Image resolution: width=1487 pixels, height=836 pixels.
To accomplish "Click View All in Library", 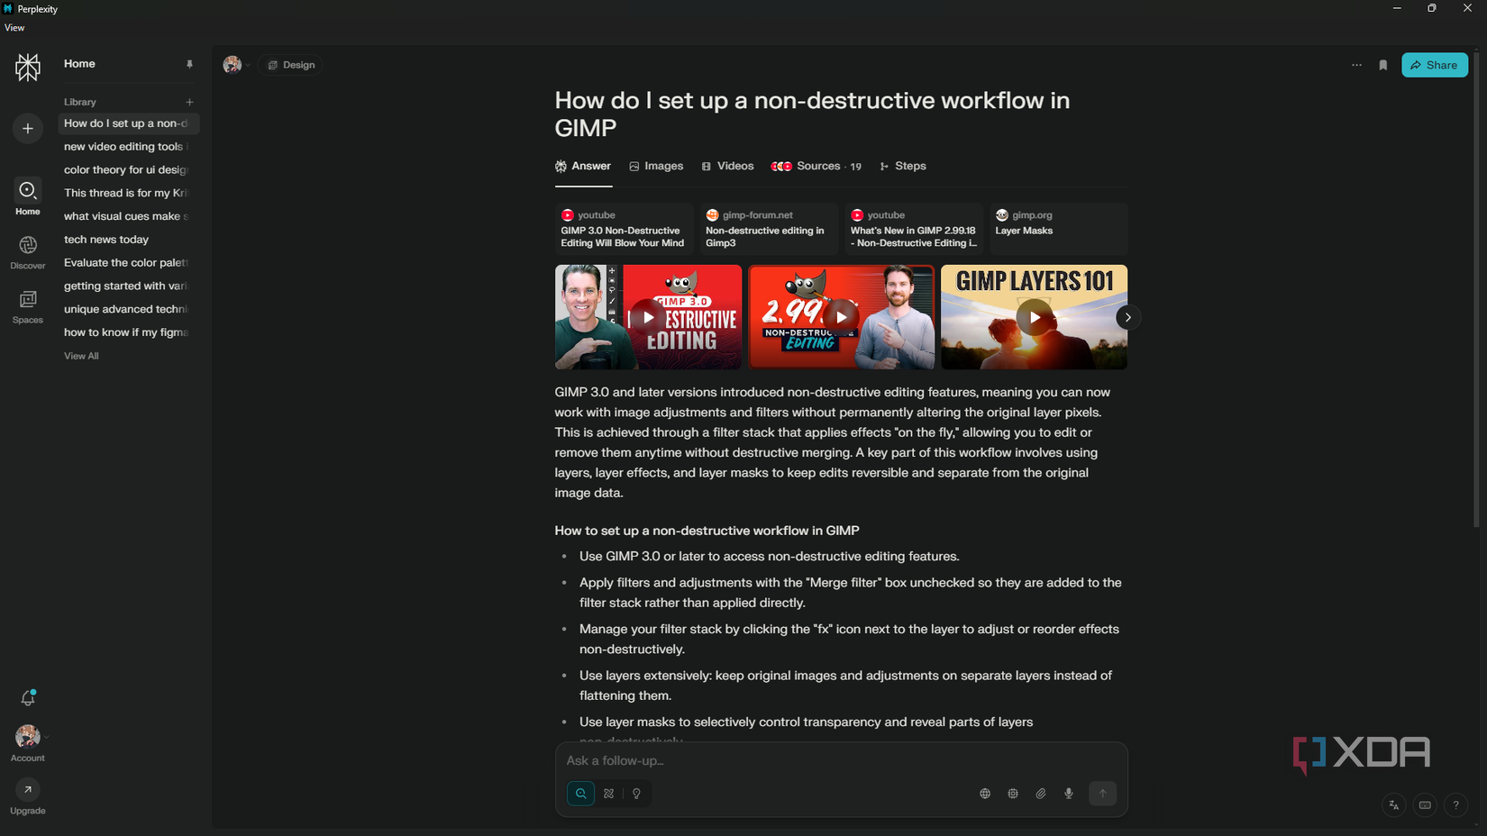I will [x=81, y=356].
